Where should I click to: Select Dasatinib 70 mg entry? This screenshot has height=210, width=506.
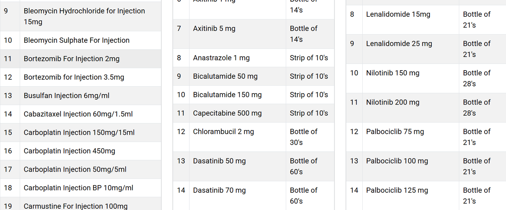pyautogui.click(x=219, y=190)
